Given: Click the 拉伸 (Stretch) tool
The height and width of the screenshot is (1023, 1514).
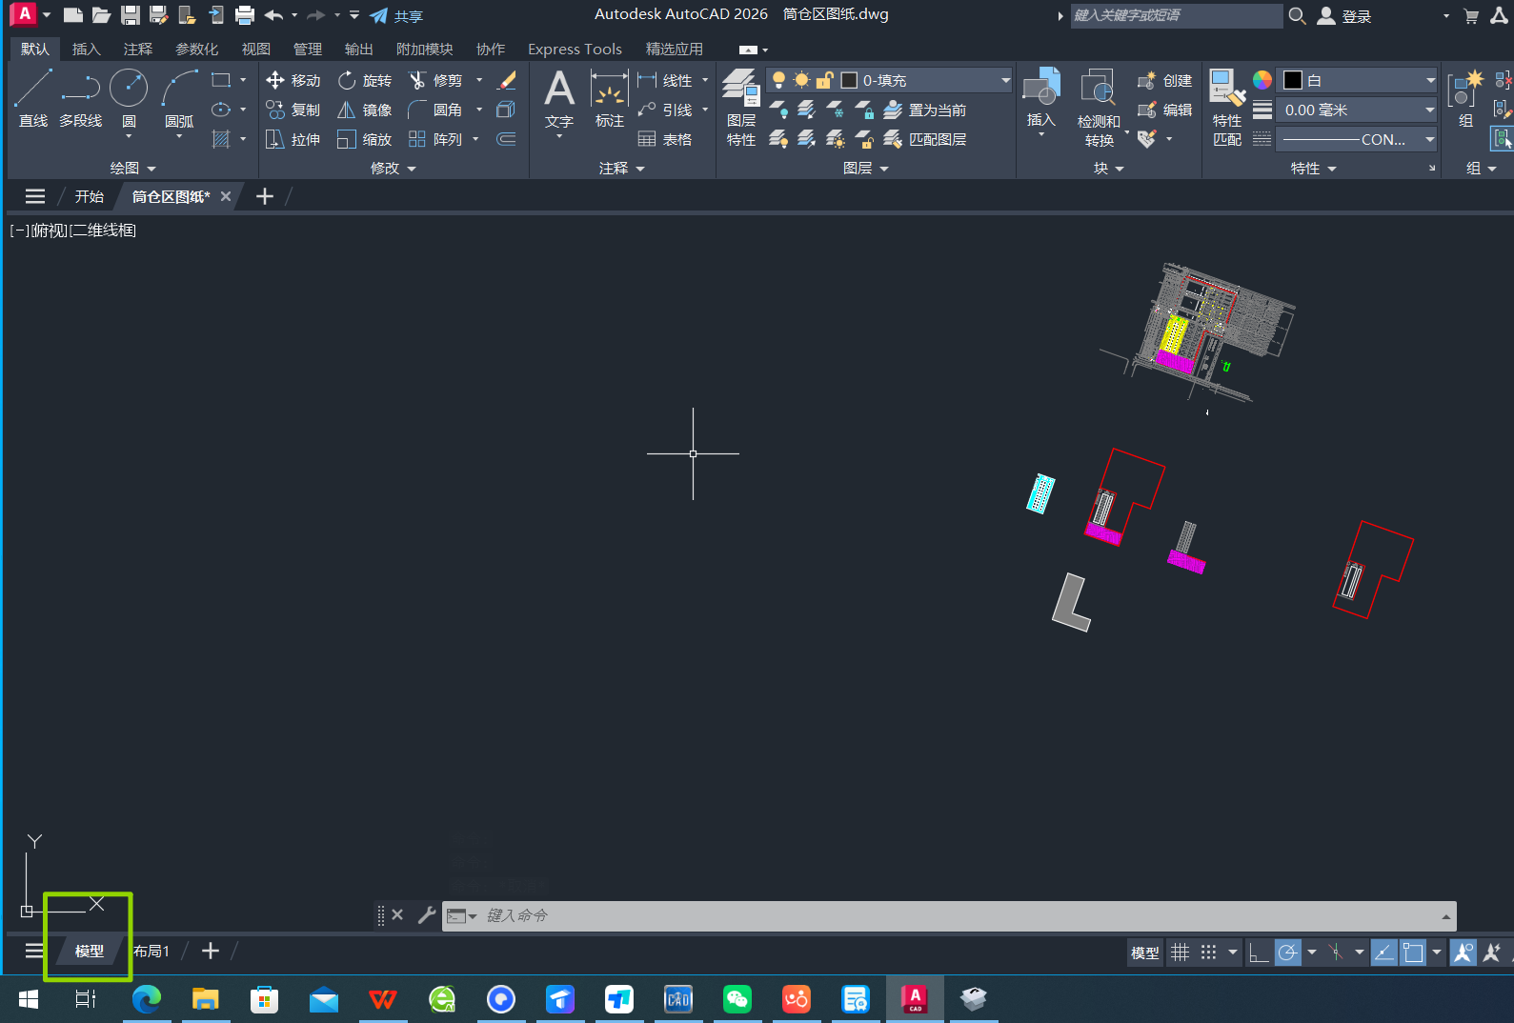Looking at the screenshot, I should [293, 139].
